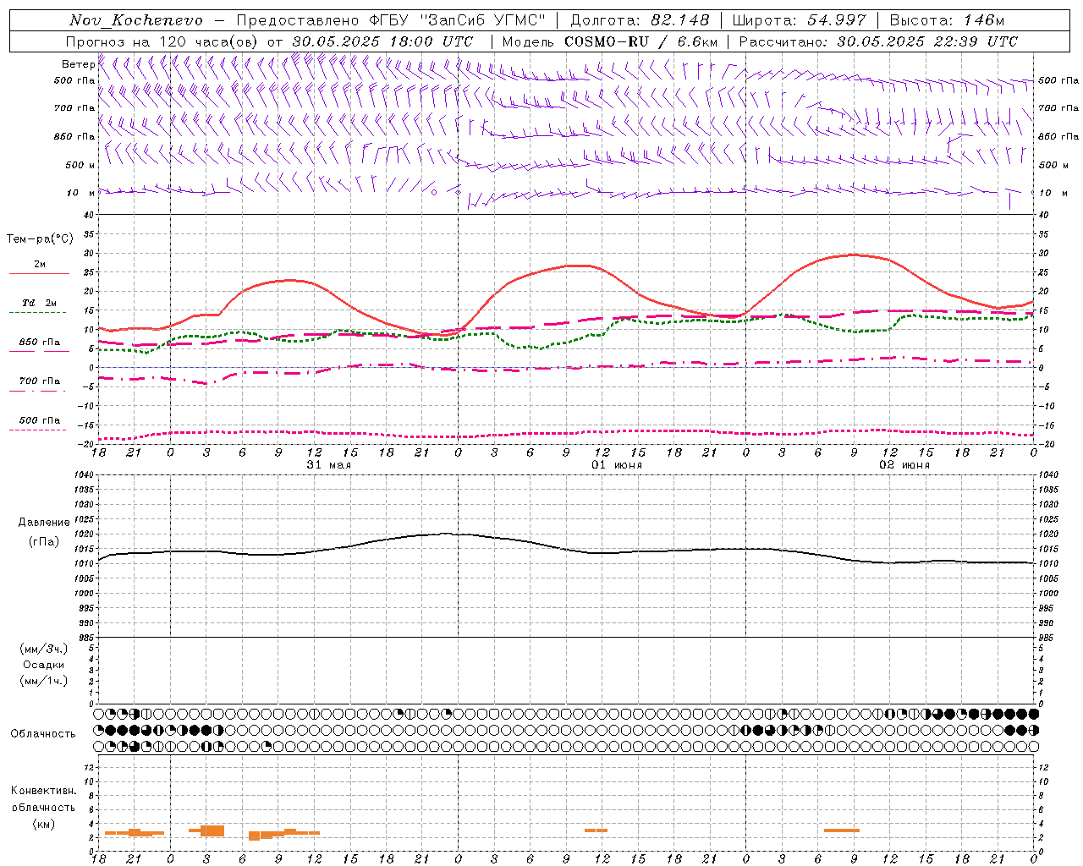Select the Облачность cloud cover label
Screen dimensions: 1083x866
click(43, 733)
